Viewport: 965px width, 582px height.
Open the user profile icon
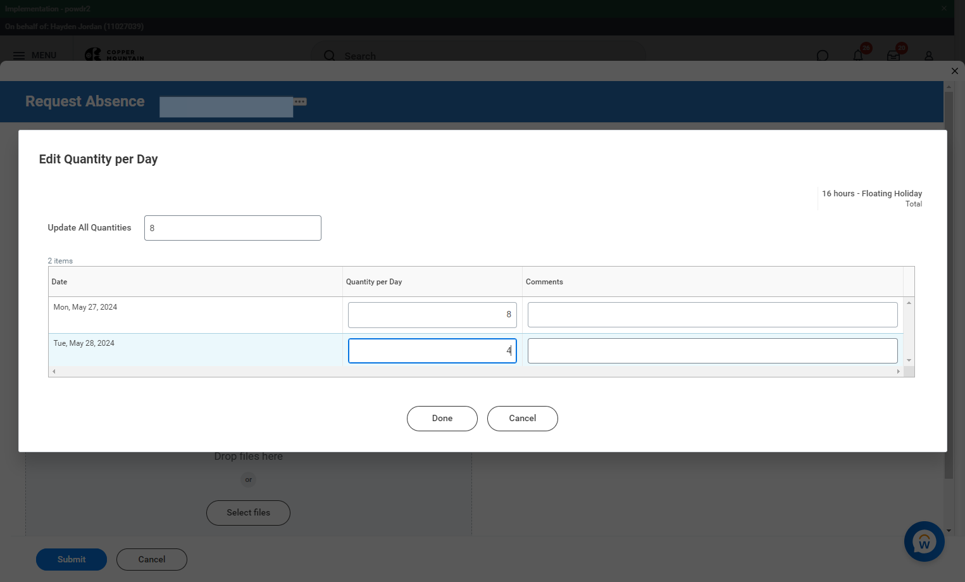[x=929, y=56]
